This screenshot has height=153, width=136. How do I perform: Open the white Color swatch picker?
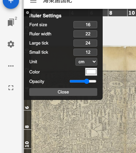tap(91, 72)
